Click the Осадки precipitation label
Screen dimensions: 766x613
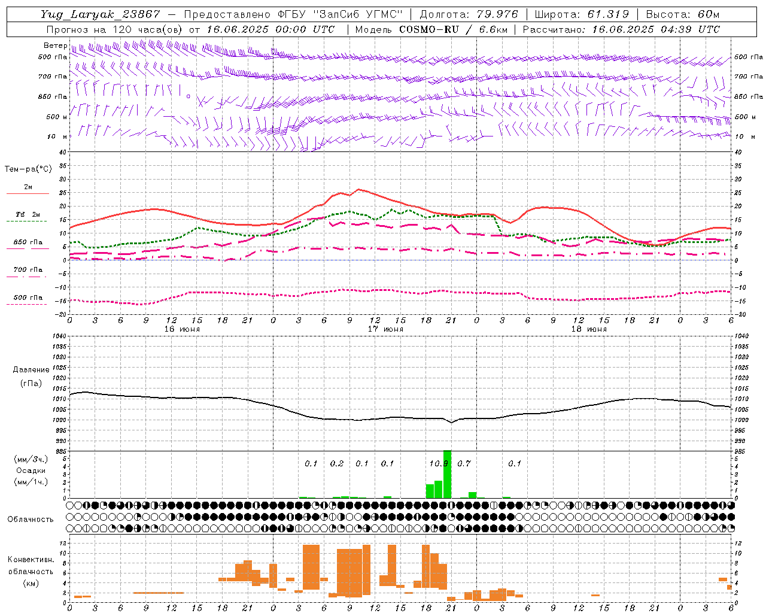pyautogui.click(x=31, y=471)
